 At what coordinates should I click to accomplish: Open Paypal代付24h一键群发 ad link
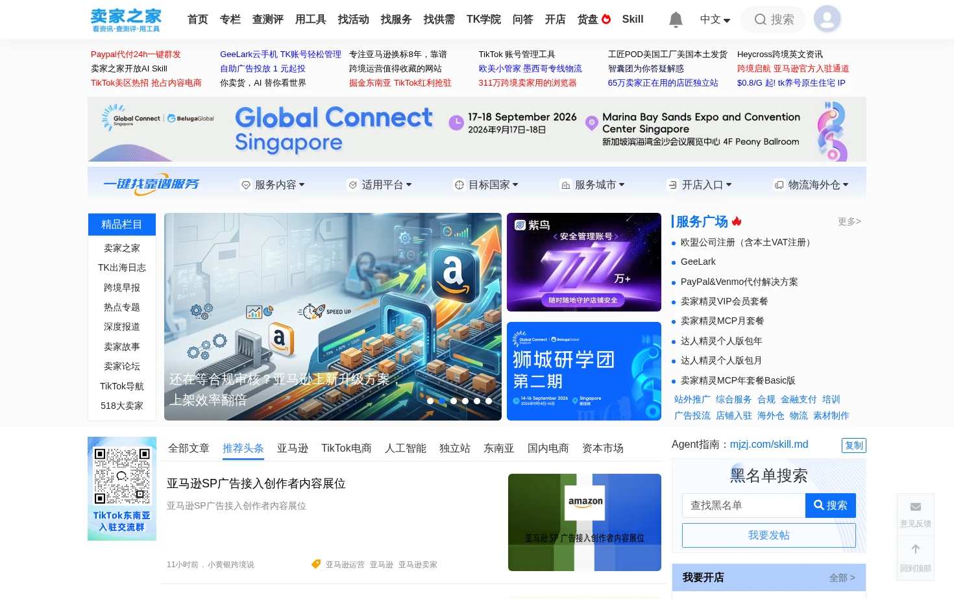coord(136,55)
